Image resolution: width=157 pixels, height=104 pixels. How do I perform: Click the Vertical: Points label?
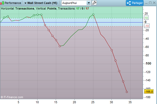coord(46,8)
